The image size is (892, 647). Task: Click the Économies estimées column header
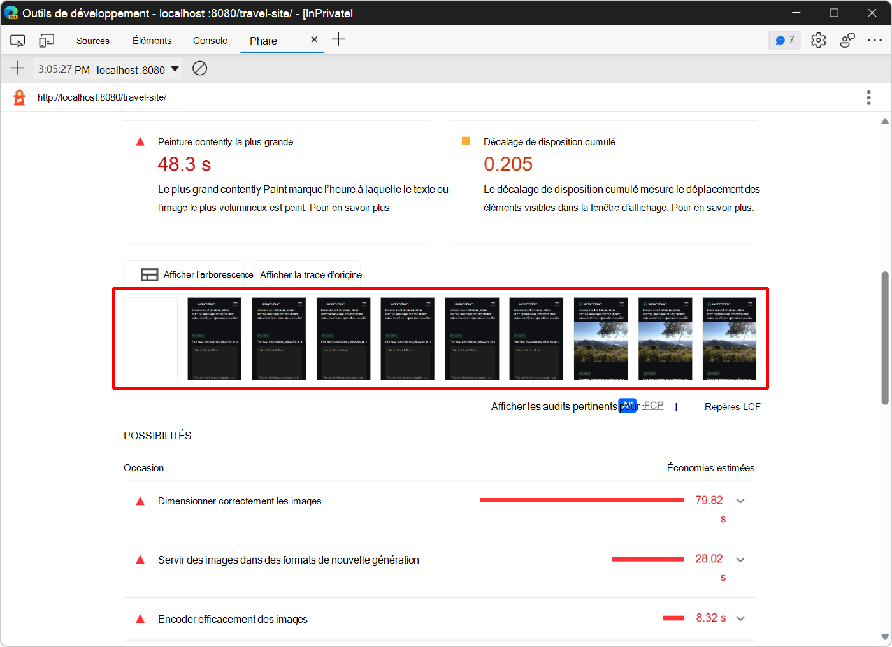point(710,468)
